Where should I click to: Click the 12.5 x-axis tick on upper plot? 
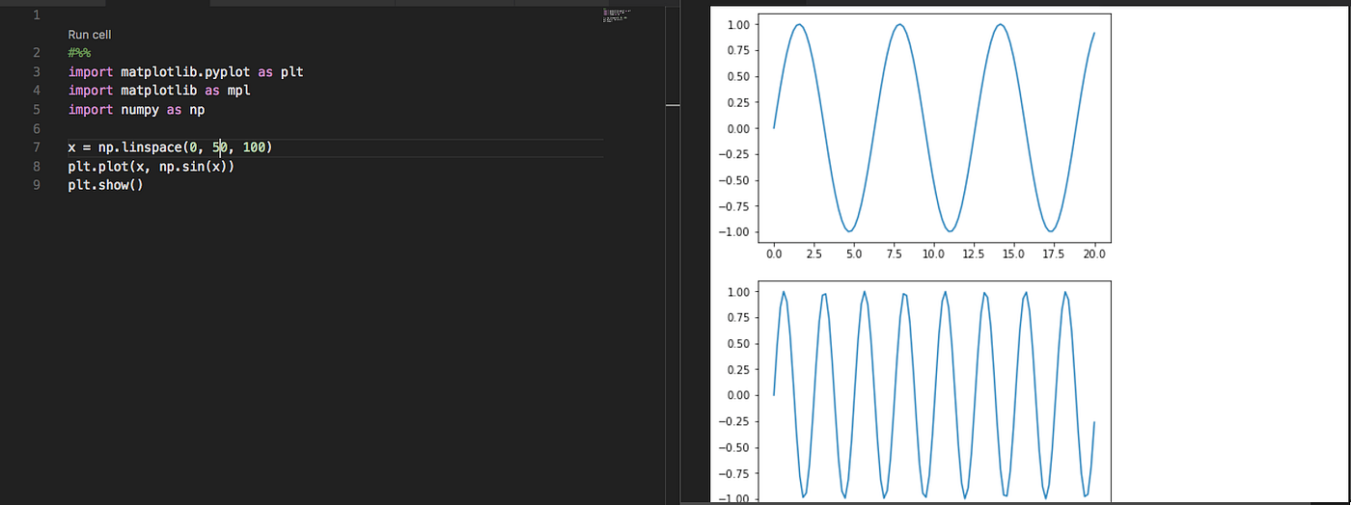click(974, 253)
